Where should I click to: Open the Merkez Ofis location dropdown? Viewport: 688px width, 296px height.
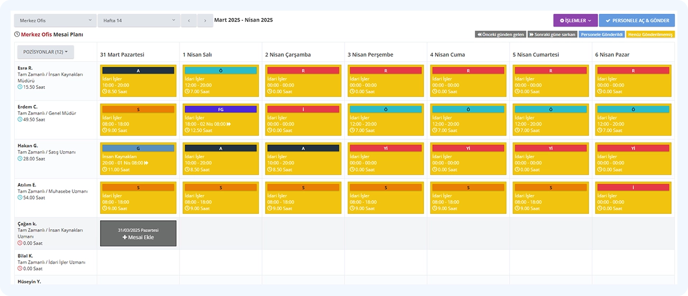tap(55, 21)
